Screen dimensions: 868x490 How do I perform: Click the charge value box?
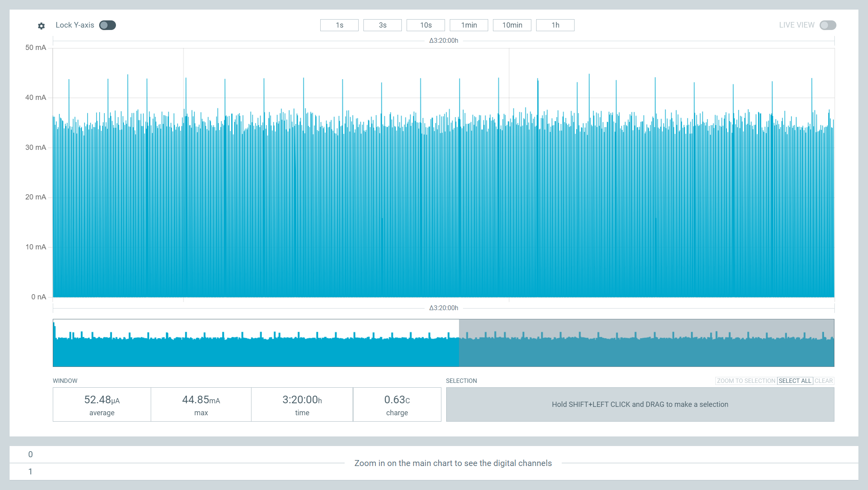coord(397,404)
